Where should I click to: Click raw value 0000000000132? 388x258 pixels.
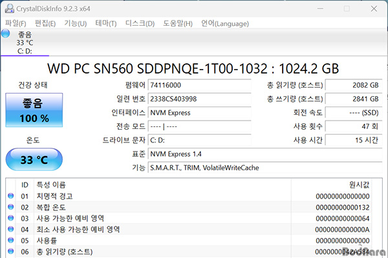[343, 208]
